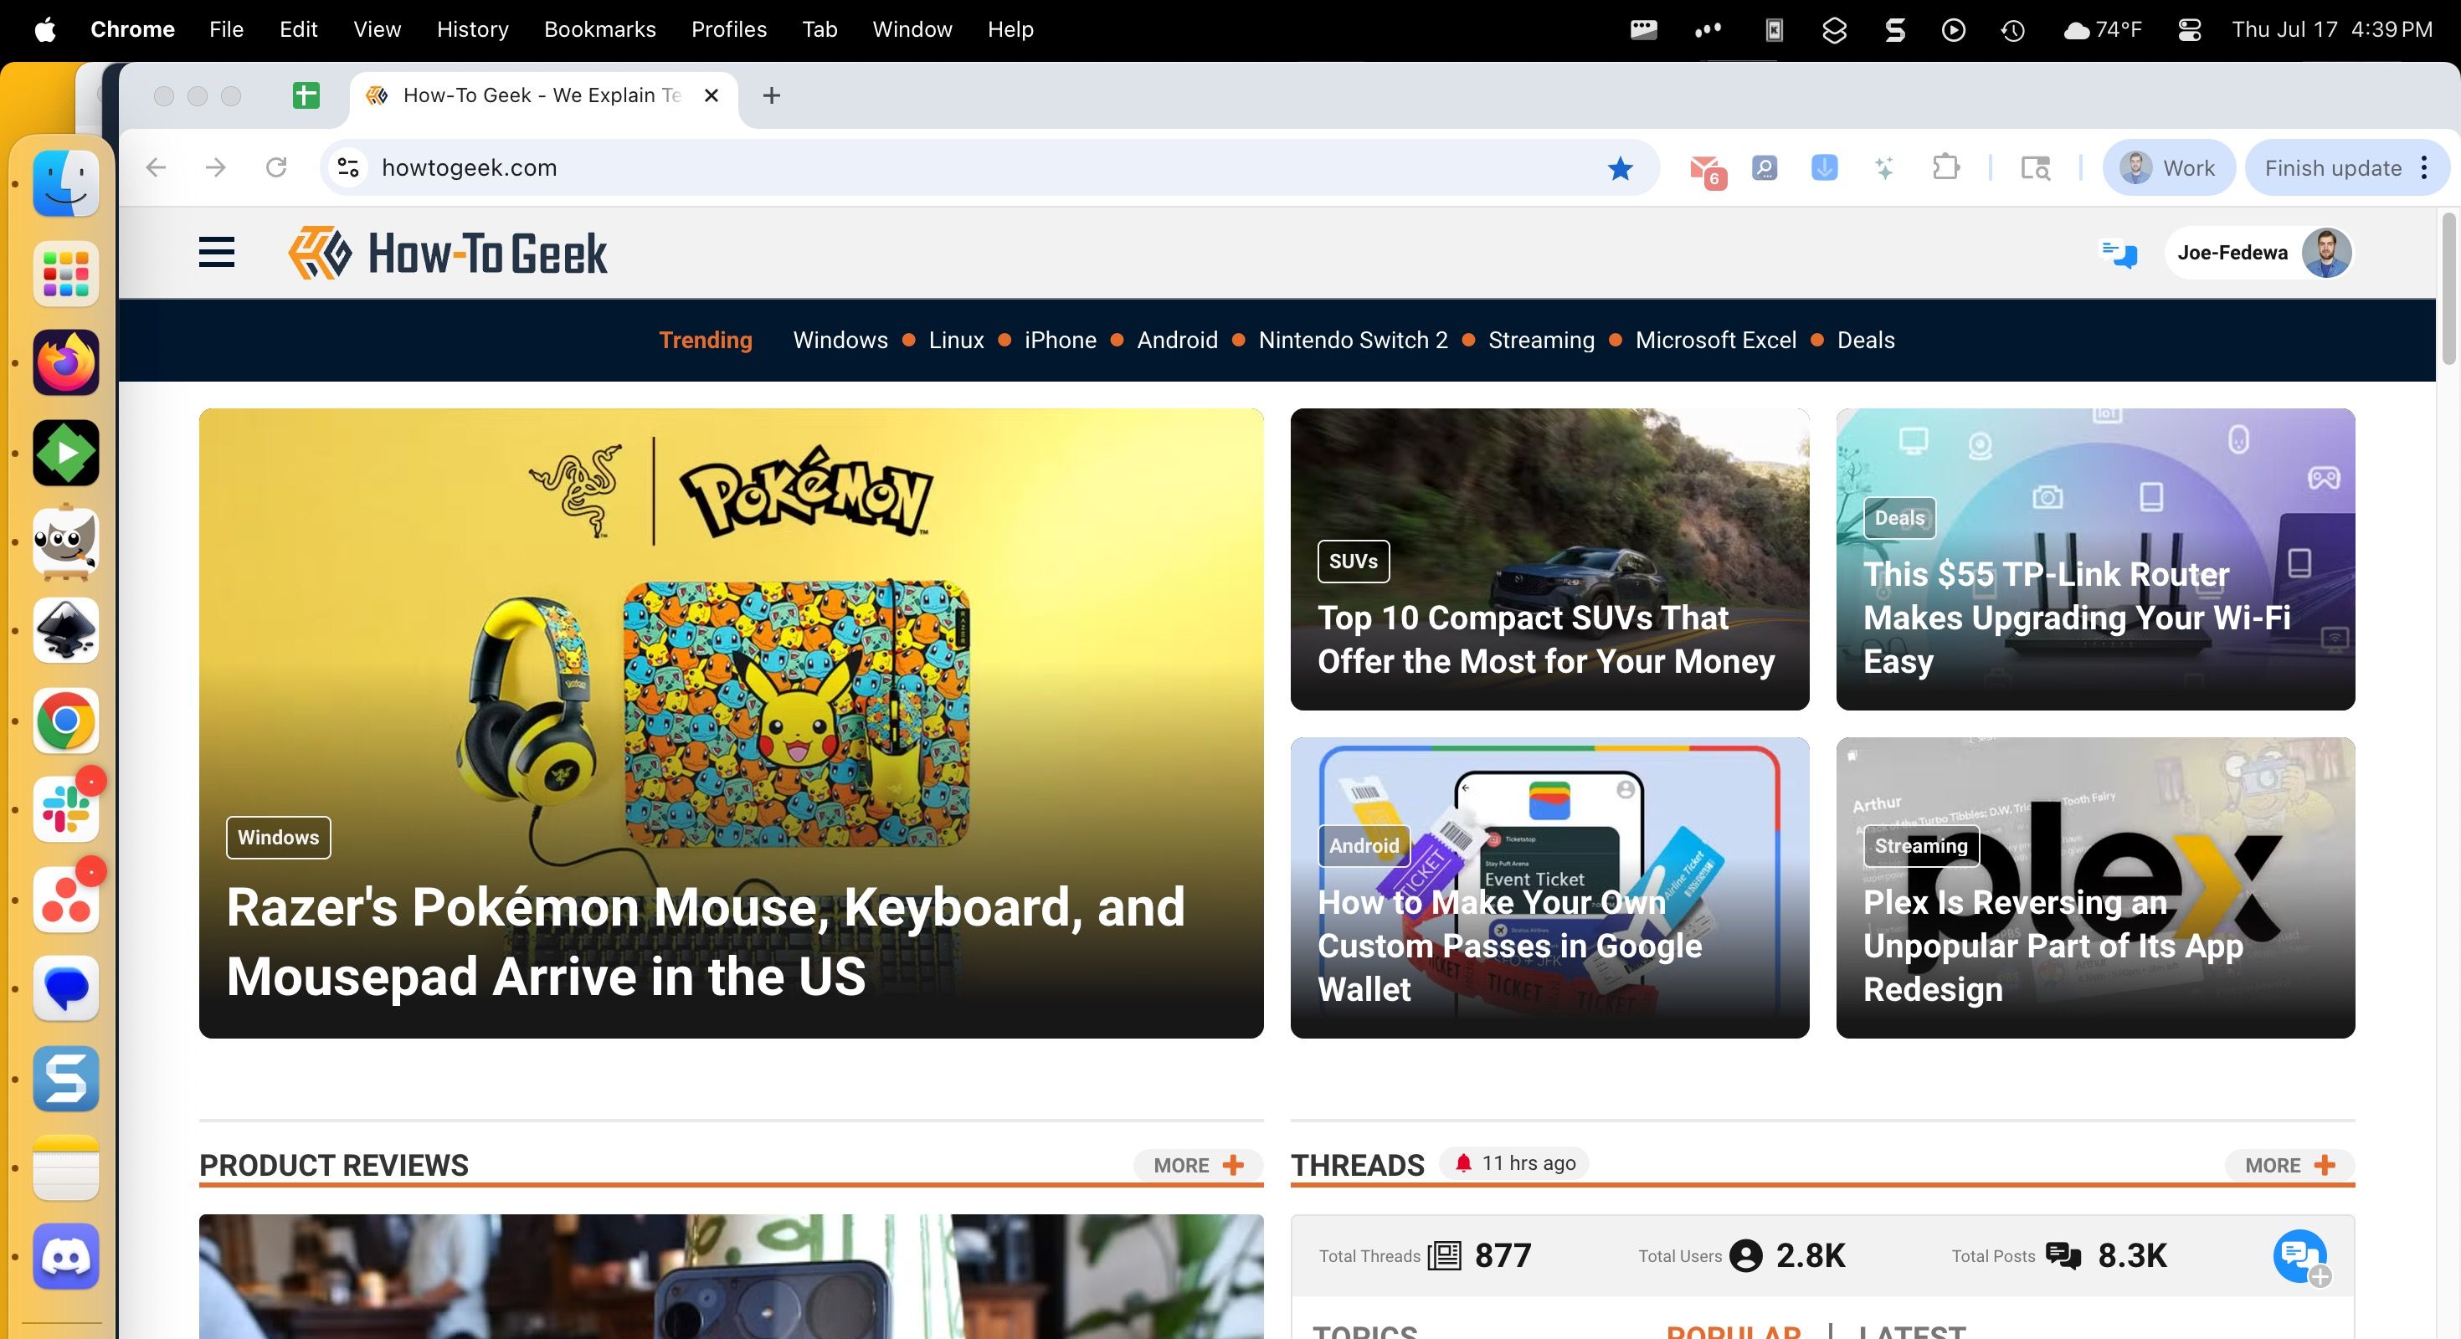Open the Microsoft Excel topic
Image resolution: width=2461 pixels, height=1339 pixels.
(1716, 340)
